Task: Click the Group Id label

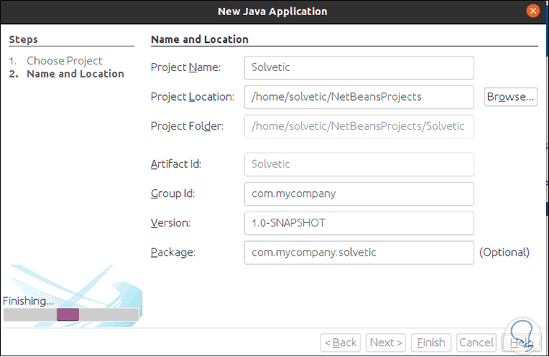Action: (x=173, y=193)
